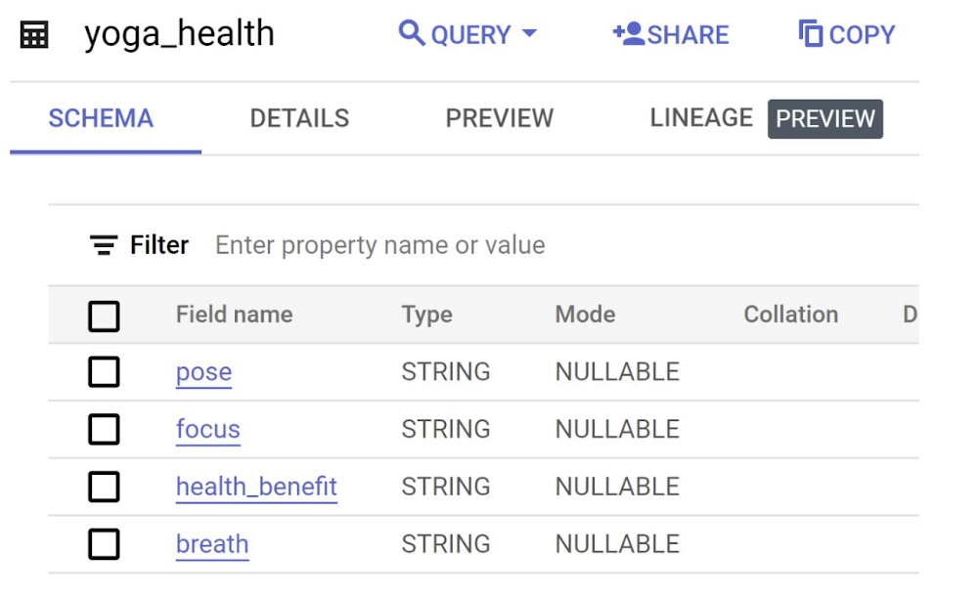Select the focus field checkbox

[x=104, y=430]
